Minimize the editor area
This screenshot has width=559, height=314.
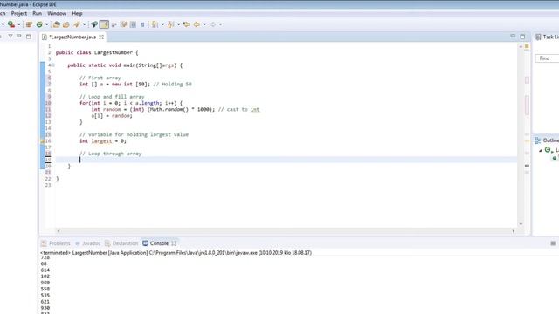click(513, 36)
